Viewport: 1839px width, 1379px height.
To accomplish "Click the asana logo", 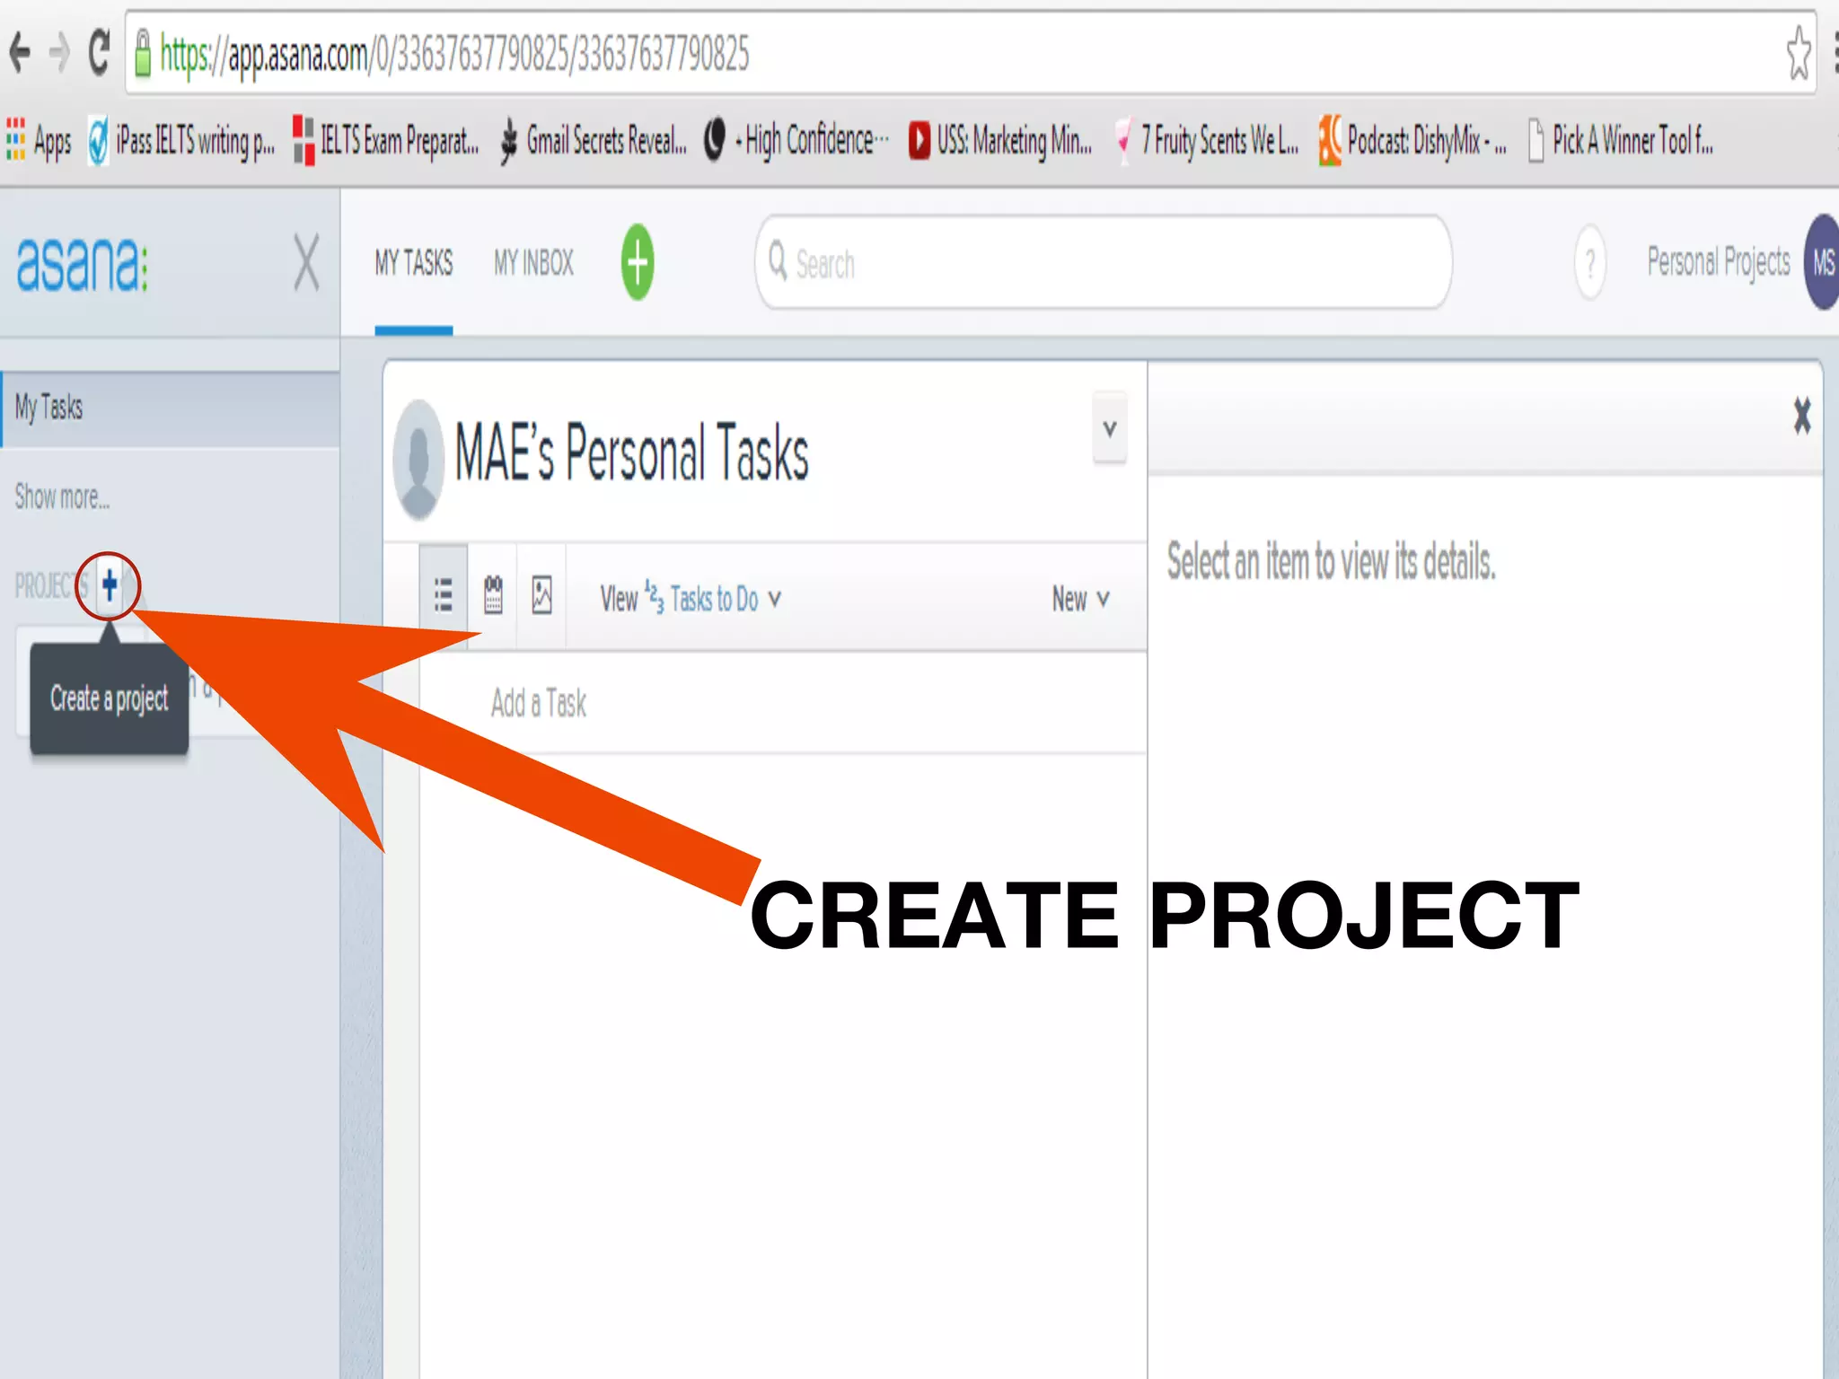I will (82, 264).
